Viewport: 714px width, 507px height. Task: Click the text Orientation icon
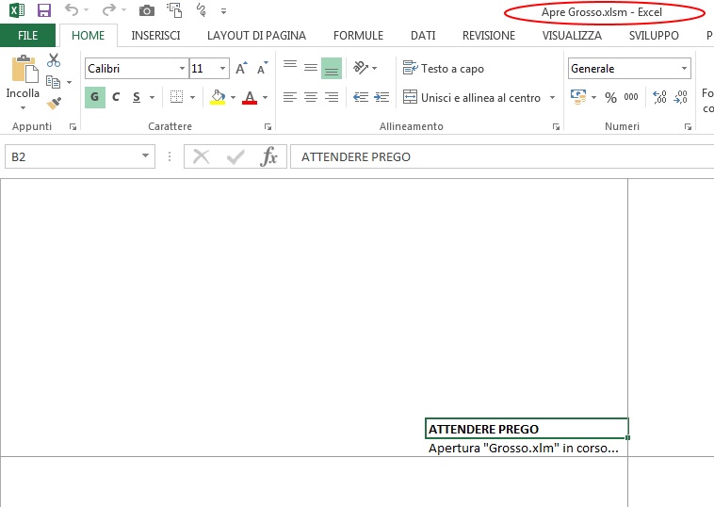coord(361,68)
